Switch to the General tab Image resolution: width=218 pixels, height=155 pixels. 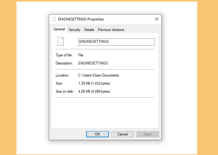[x=59, y=29]
